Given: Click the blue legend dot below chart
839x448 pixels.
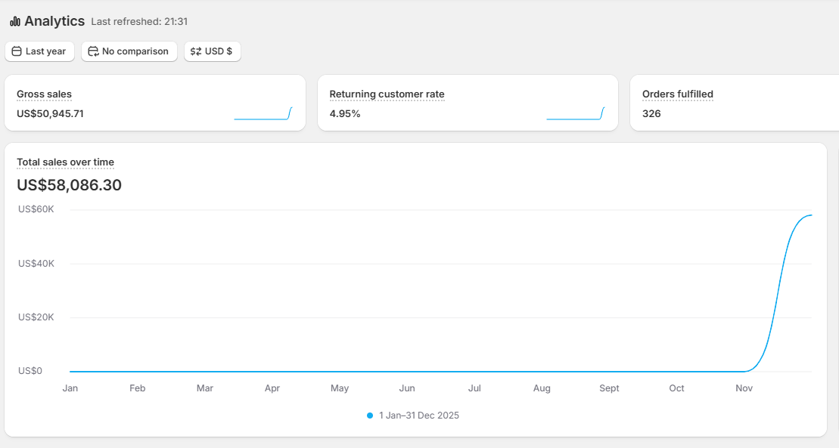Looking at the screenshot, I should (370, 416).
